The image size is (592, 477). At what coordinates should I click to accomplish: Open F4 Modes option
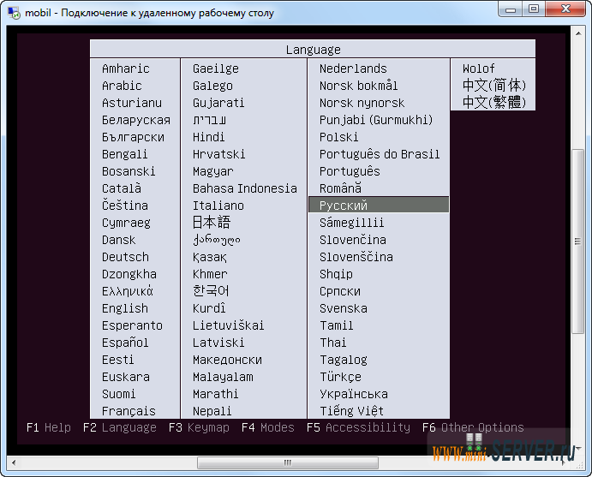[x=267, y=427]
